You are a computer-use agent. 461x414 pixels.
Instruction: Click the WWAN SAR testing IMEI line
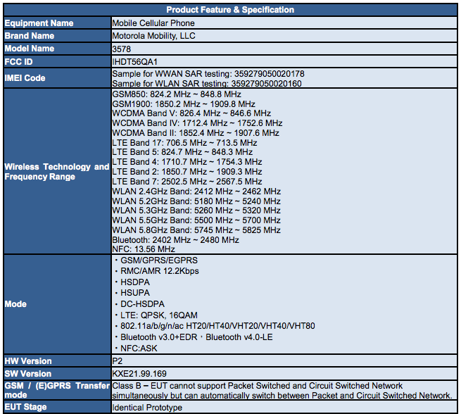tap(208, 73)
